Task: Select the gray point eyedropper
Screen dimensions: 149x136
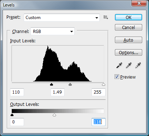Action: (129, 65)
